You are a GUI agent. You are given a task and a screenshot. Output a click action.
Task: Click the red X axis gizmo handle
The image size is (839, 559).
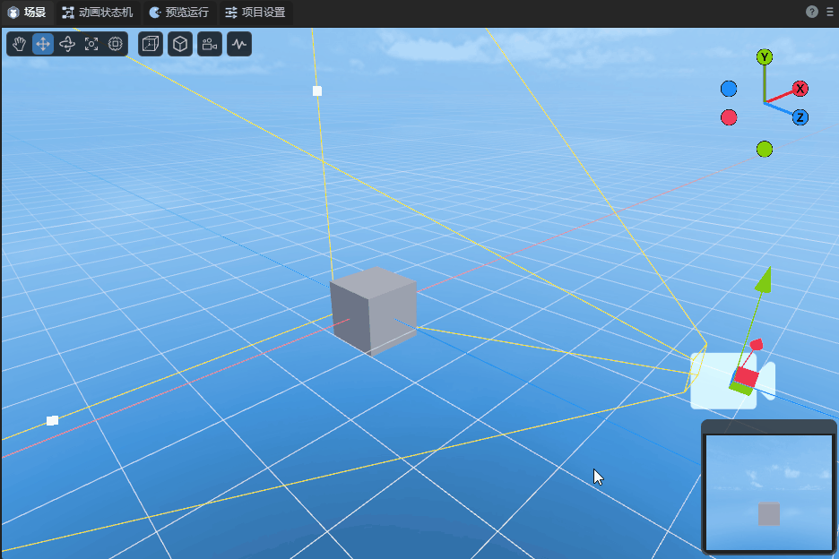[x=800, y=89]
